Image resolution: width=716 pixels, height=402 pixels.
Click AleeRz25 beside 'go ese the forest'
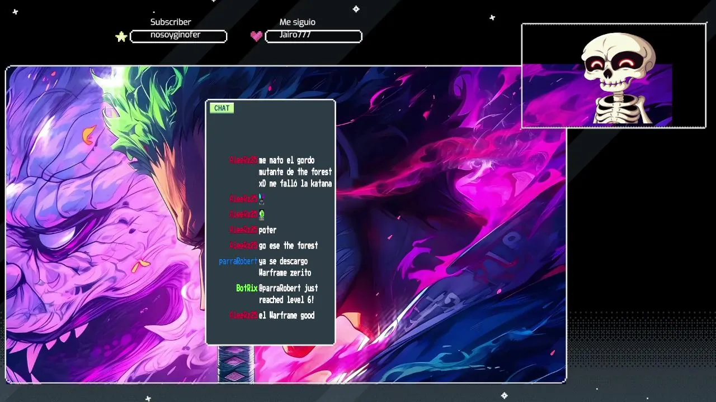click(243, 246)
